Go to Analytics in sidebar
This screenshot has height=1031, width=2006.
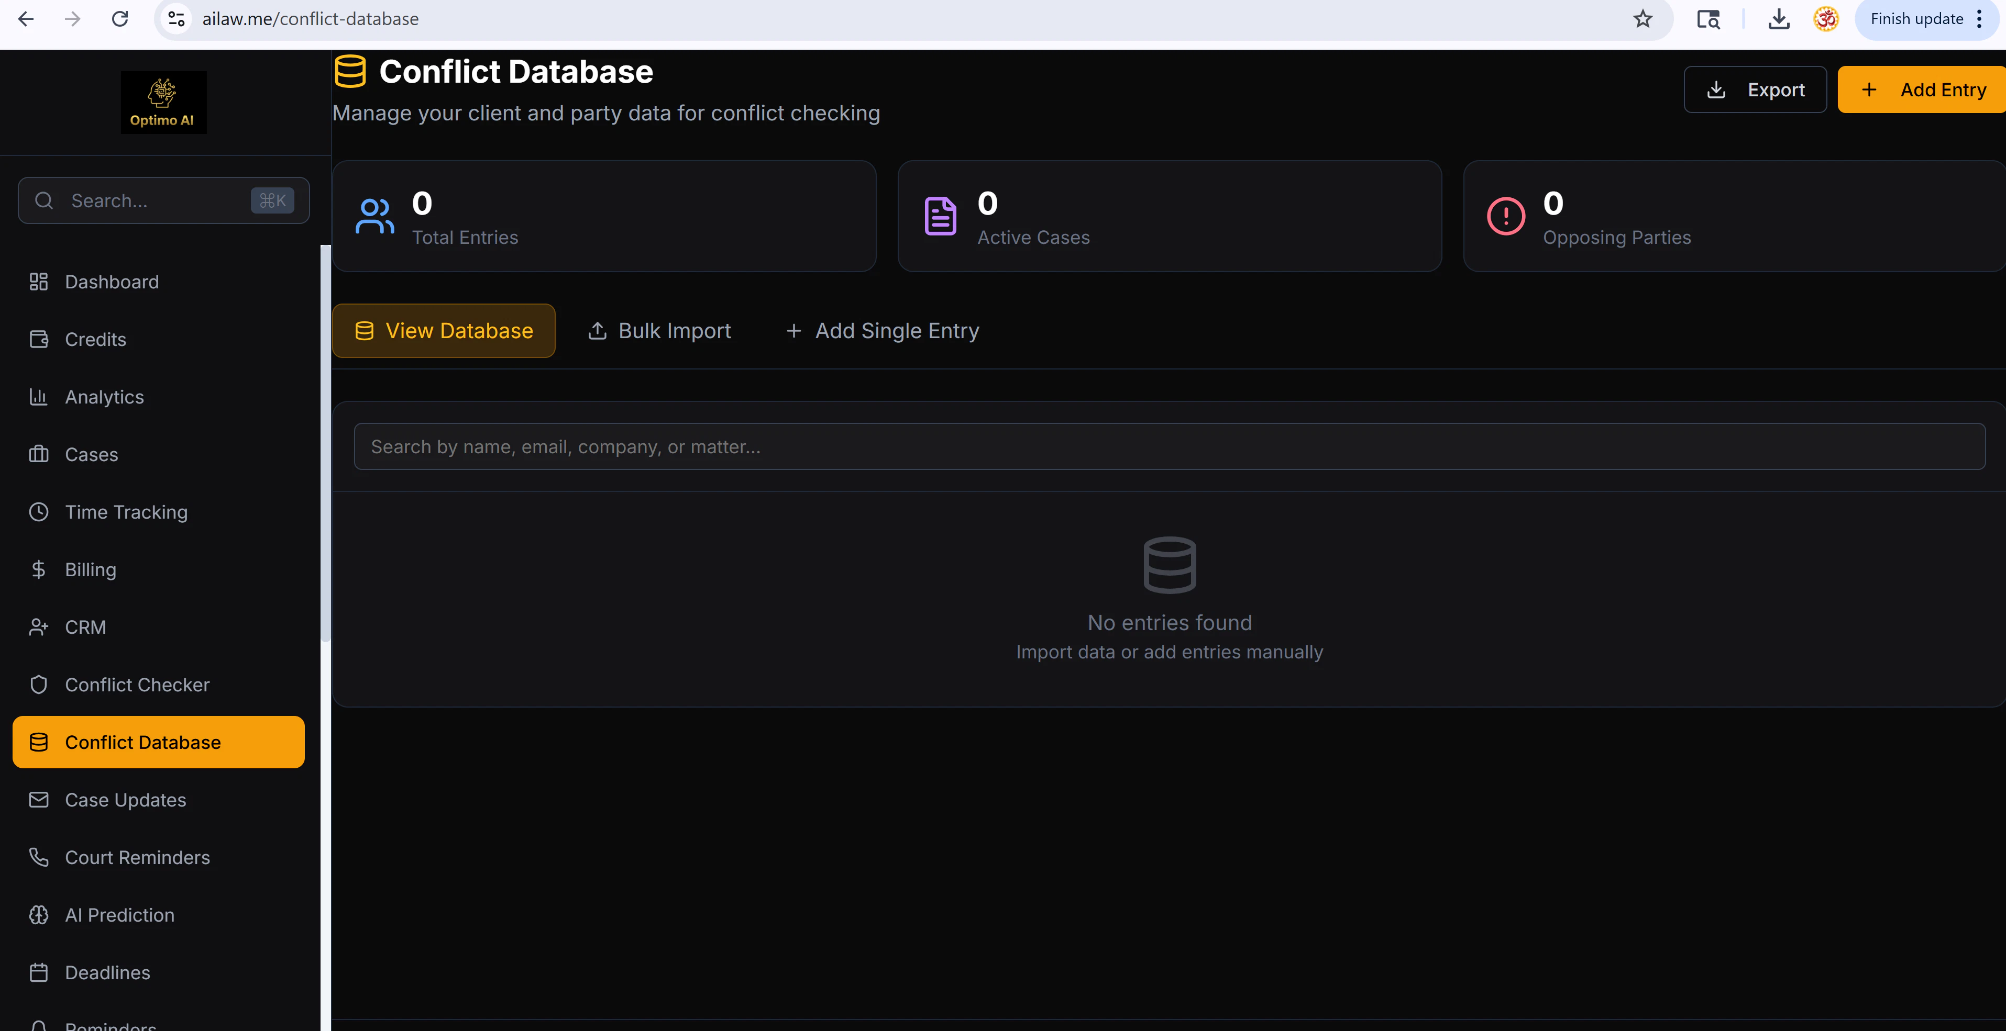[x=104, y=397]
